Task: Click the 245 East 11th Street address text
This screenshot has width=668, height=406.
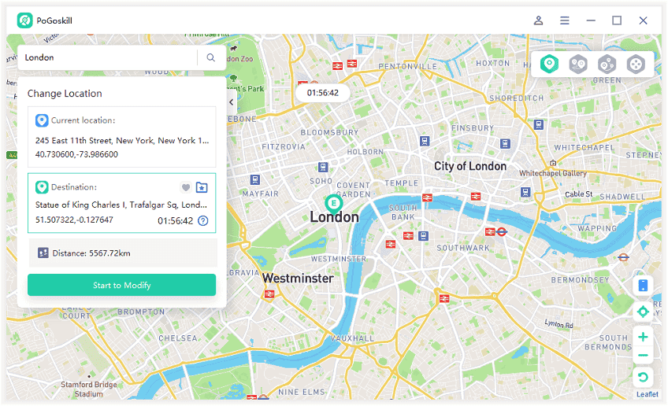Action: [122, 140]
